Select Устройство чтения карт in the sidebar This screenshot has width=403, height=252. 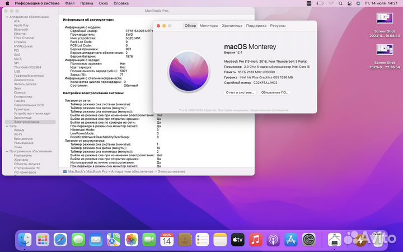click(x=32, y=113)
